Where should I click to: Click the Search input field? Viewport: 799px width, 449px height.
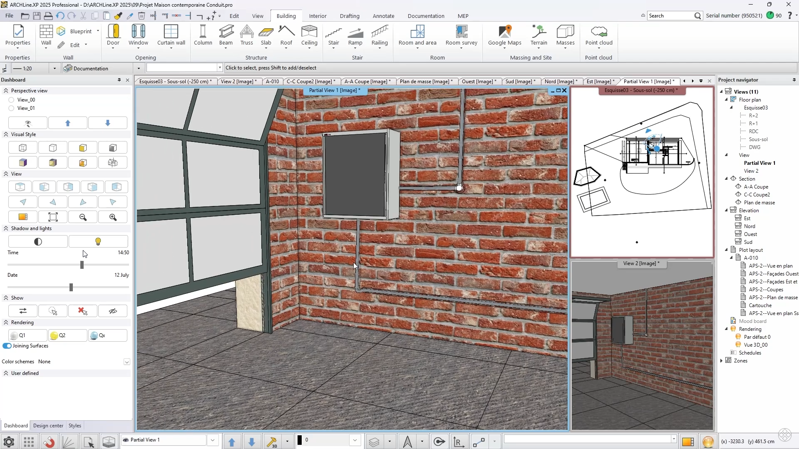(670, 16)
